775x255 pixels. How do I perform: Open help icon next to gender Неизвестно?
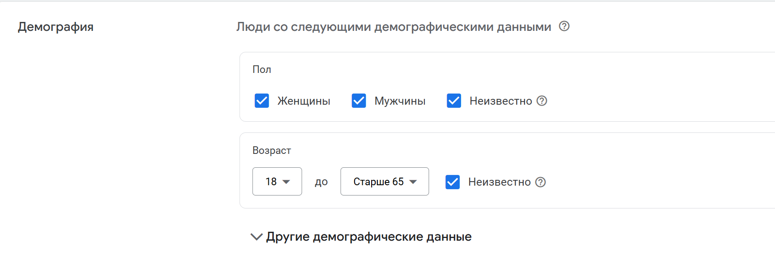point(542,101)
